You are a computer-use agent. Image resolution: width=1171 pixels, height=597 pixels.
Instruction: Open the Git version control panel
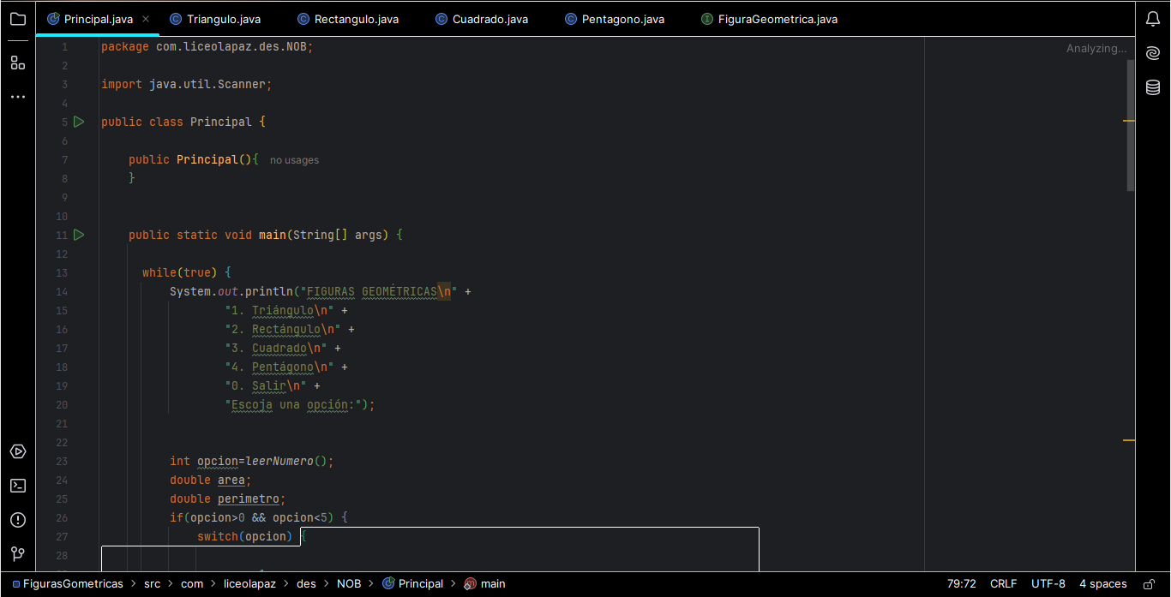[18, 554]
